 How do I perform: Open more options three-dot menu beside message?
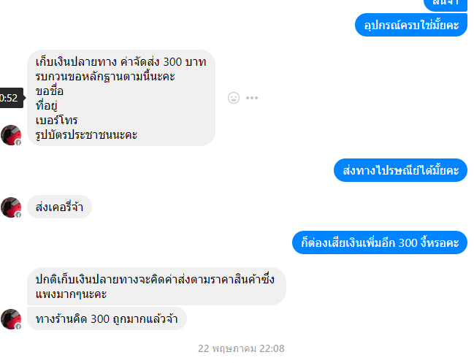point(252,98)
